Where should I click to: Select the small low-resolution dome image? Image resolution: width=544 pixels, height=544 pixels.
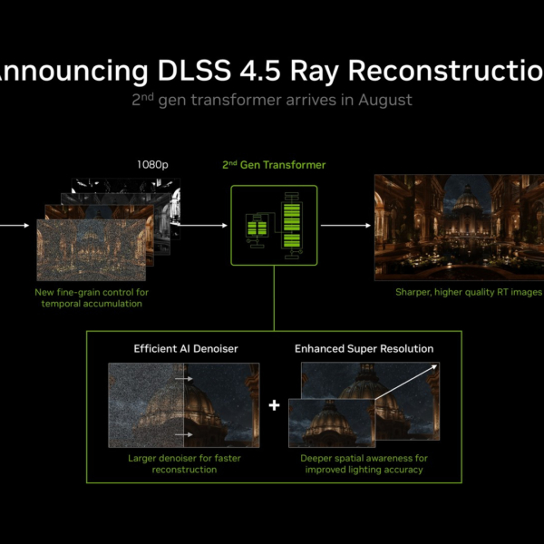(332, 423)
